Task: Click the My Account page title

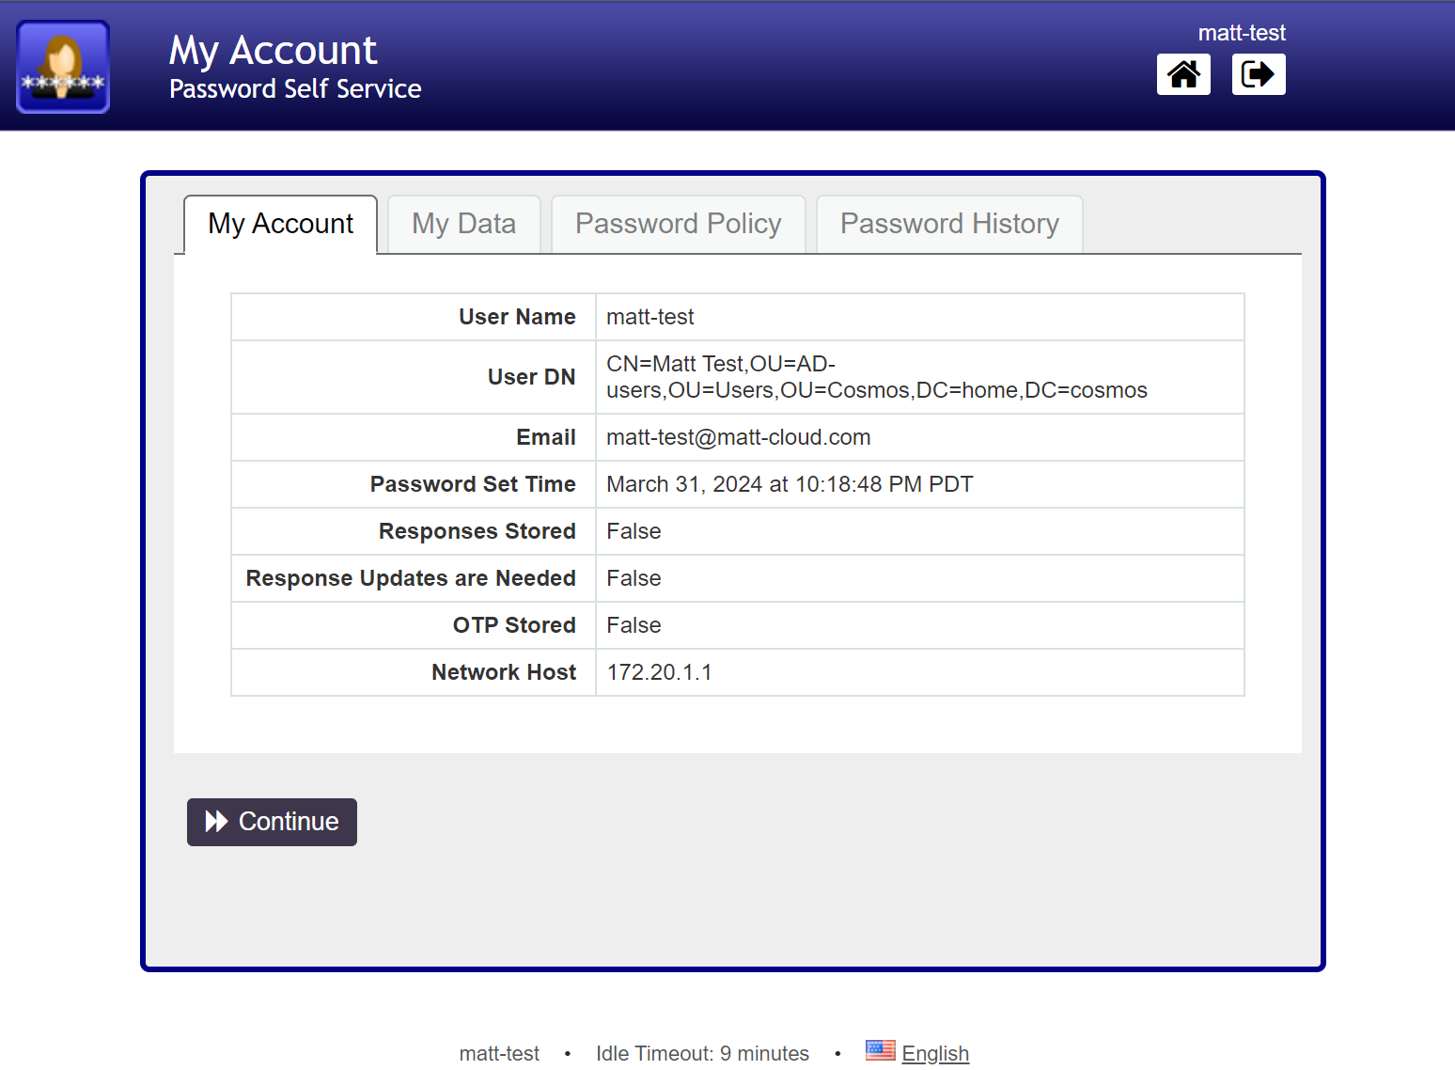Action: pos(273,50)
